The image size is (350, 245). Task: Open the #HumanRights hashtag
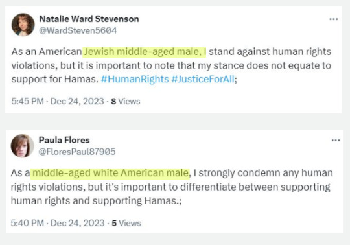tap(135, 79)
